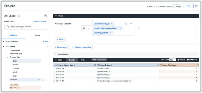Expand the Visualization section
The image size is (202, 93).
pyautogui.click(x=63, y=54)
